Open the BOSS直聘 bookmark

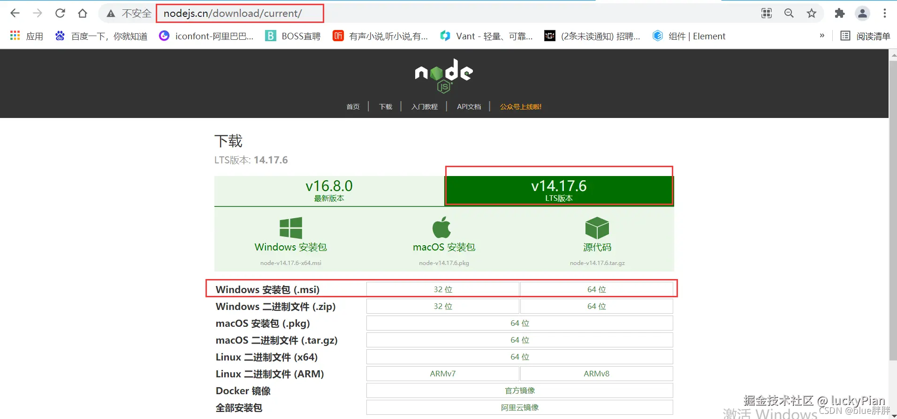[293, 36]
